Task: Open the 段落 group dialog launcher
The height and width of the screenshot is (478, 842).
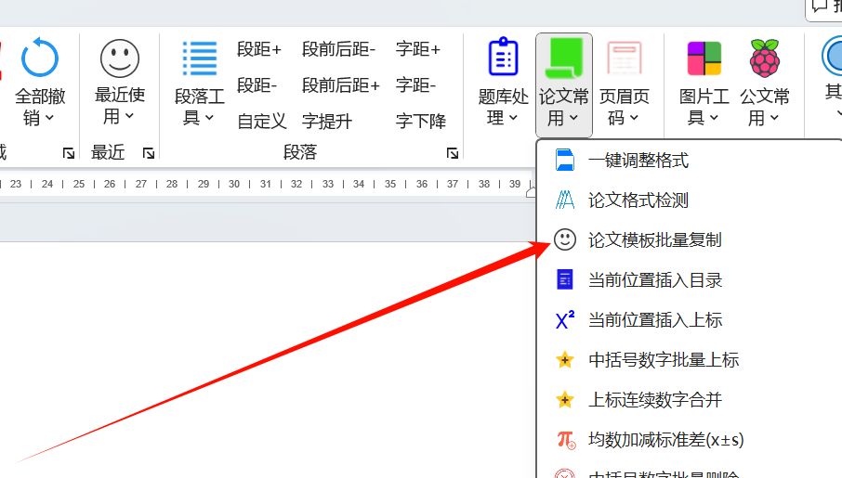Action: coord(453,153)
